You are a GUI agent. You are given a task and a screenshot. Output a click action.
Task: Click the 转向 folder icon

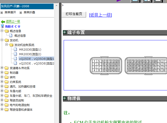tap(6, 77)
